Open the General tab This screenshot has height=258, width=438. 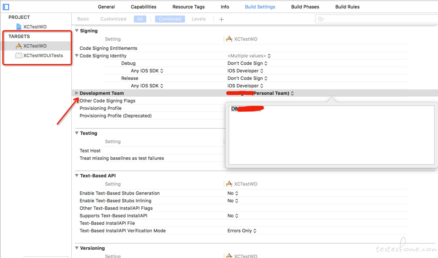(x=106, y=7)
